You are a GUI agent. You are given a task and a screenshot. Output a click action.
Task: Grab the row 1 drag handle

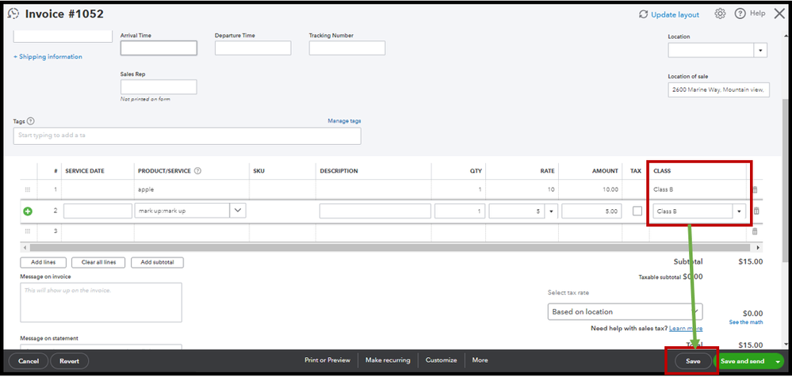click(x=27, y=190)
